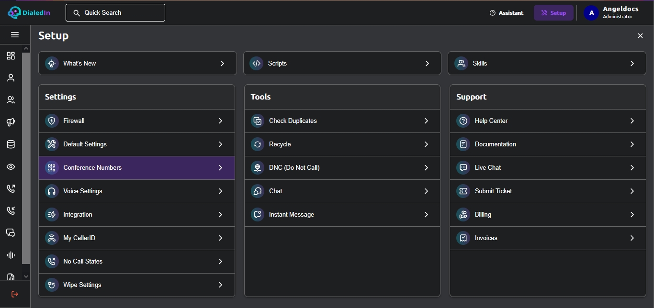Open Recycle in Tools

tap(342, 144)
